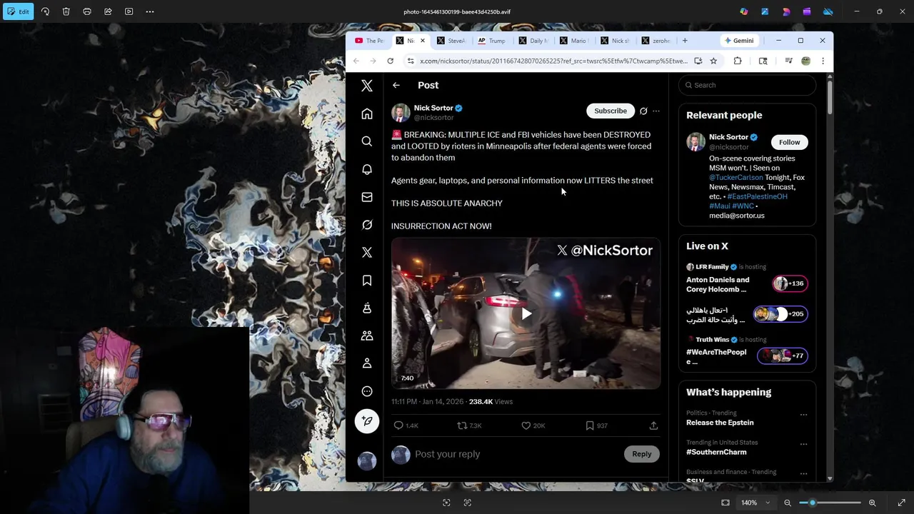Go back from Post with arrow
The height and width of the screenshot is (514, 914).
[x=396, y=85]
